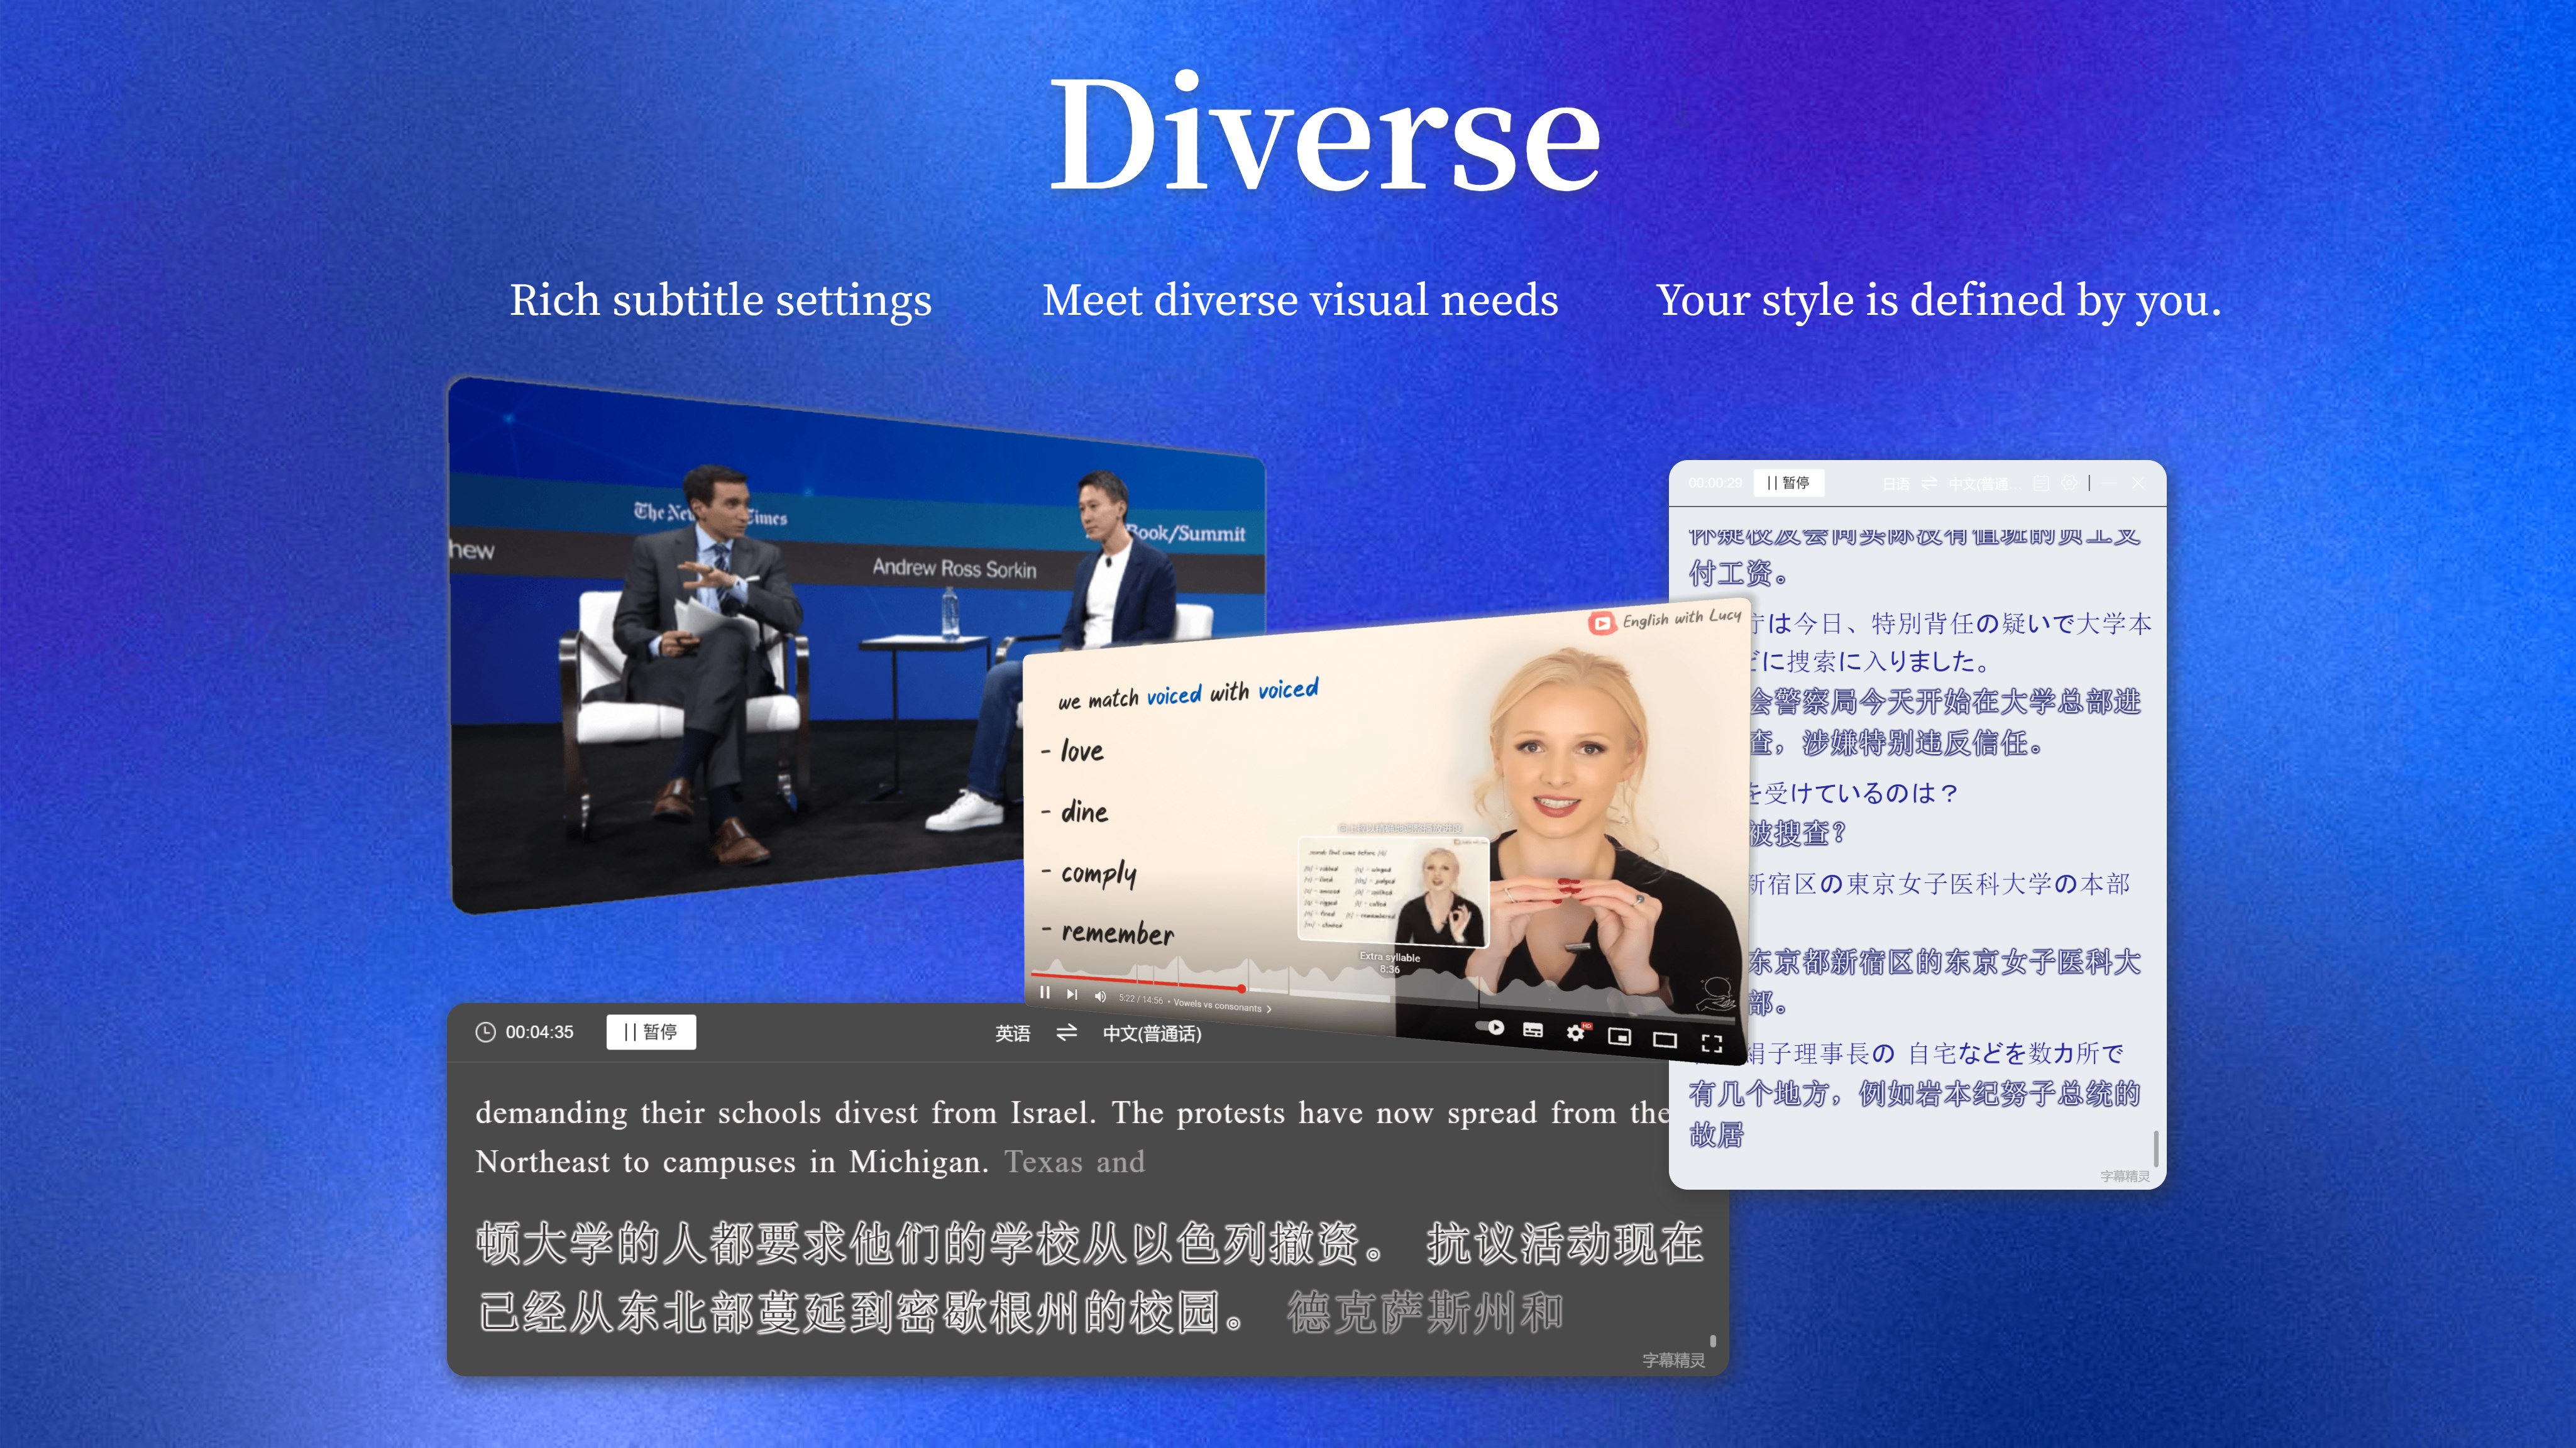Screen dimensions: 2576x1448
Task: Click red video progress bar handle
Action: coord(1241,988)
